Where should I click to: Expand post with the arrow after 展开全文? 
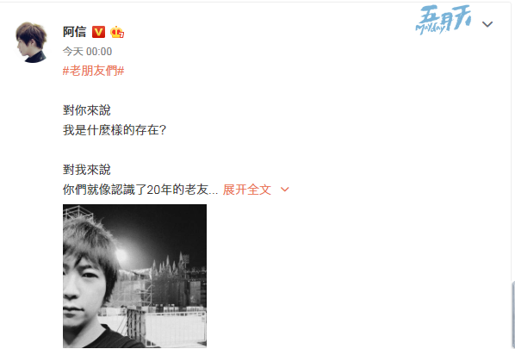coord(284,190)
